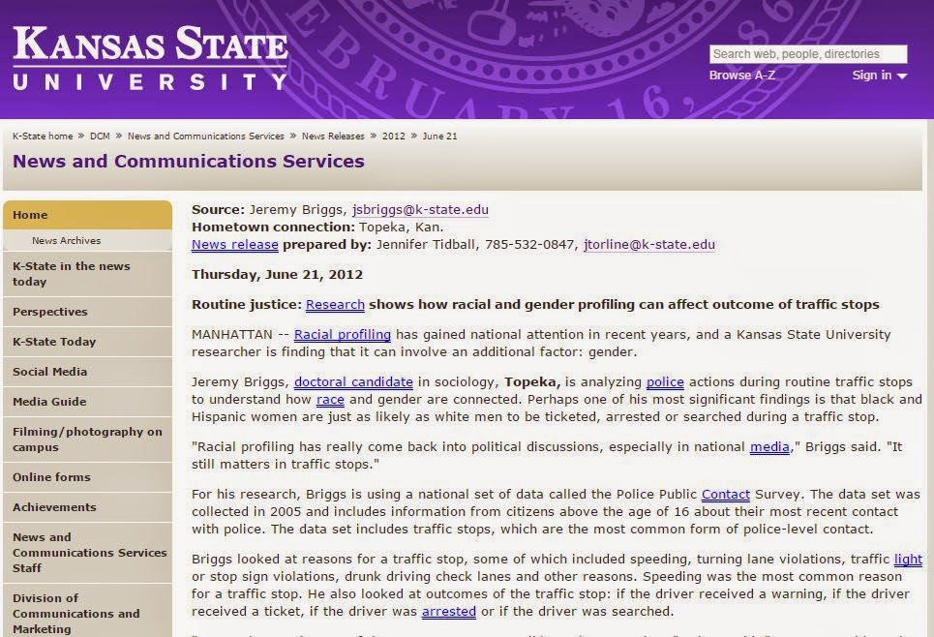Go to K-State home breadcrumb

point(43,136)
